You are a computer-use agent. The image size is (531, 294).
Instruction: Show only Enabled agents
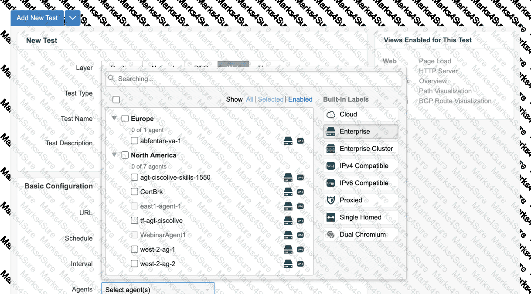click(x=300, y=99)
